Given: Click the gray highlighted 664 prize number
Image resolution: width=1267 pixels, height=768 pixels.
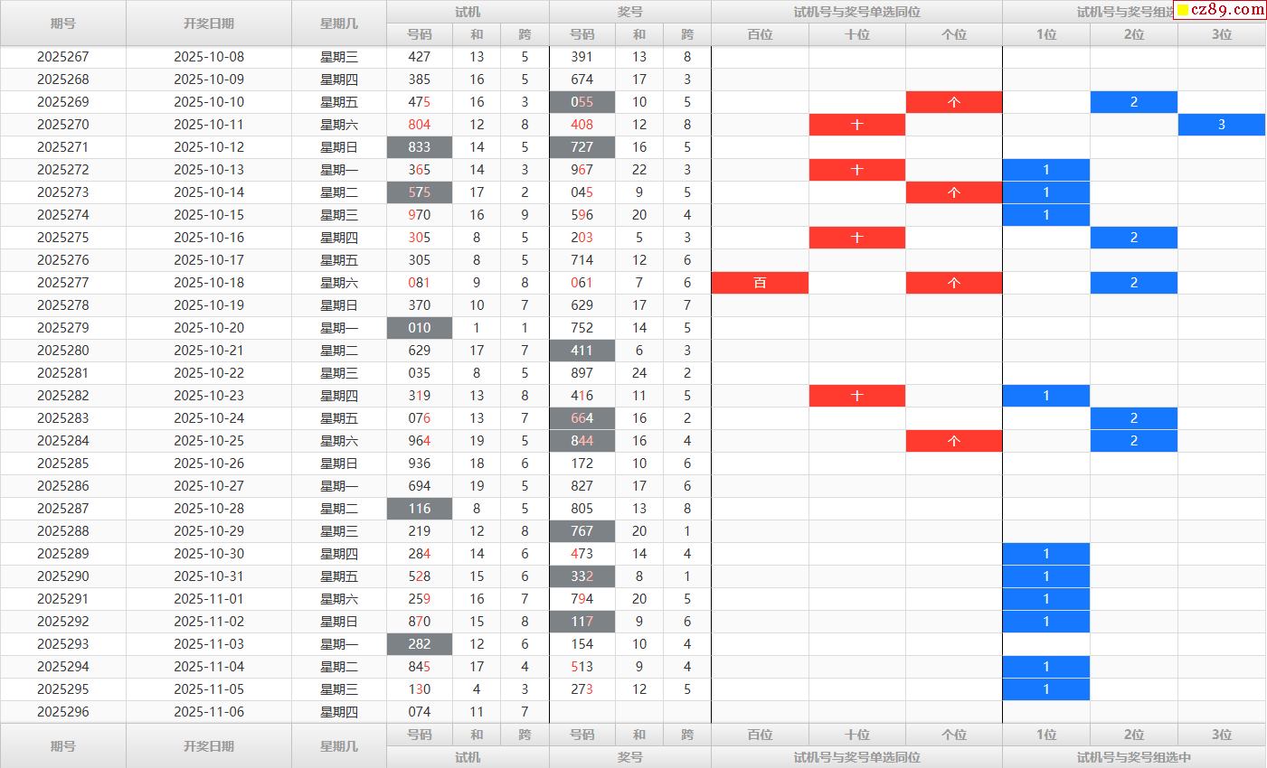Looking at the screenshot, I should point(582,418).
